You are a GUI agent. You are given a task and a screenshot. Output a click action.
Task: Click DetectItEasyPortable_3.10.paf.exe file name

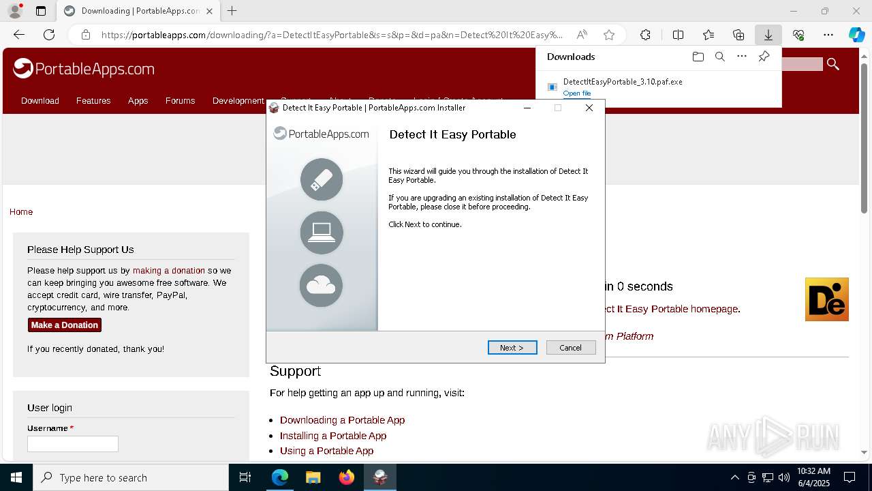point(623,82)
